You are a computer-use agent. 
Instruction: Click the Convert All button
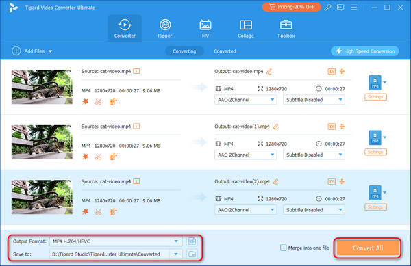[x=368, y=248]
